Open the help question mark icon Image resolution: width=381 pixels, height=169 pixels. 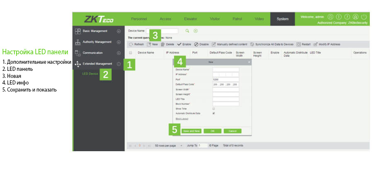[347, 17]
